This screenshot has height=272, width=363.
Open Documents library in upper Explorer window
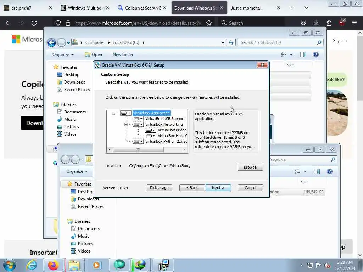coord(72,112)
